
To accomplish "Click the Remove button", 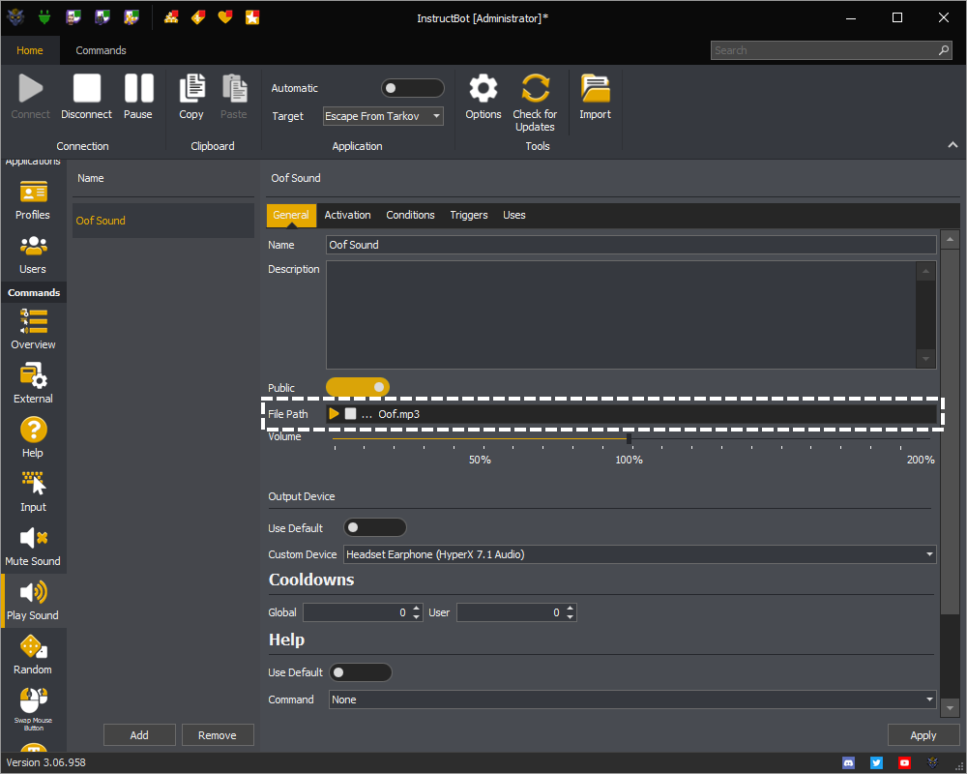I will 218,735.
